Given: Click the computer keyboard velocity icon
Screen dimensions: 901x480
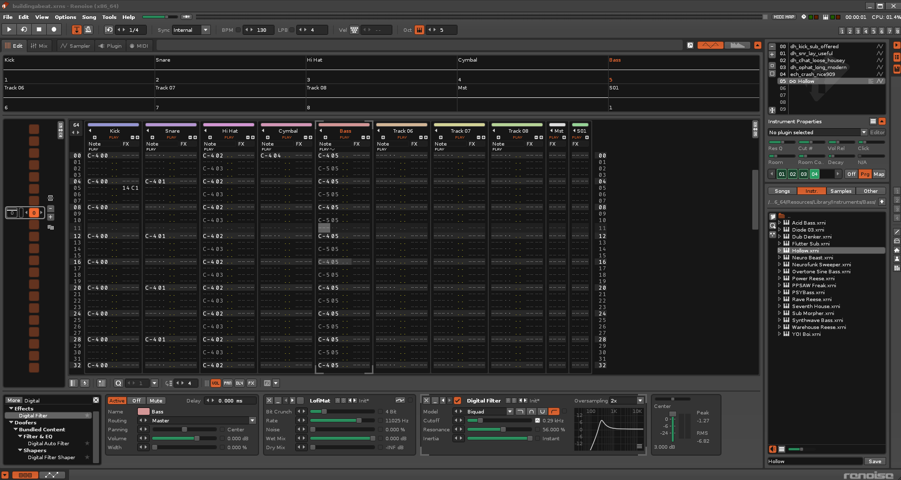Looking at the screenshot, I should pyautogui.click(x=354, y=30).
